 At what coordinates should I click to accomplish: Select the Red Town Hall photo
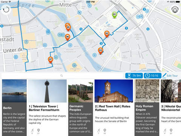pos(114,91)
